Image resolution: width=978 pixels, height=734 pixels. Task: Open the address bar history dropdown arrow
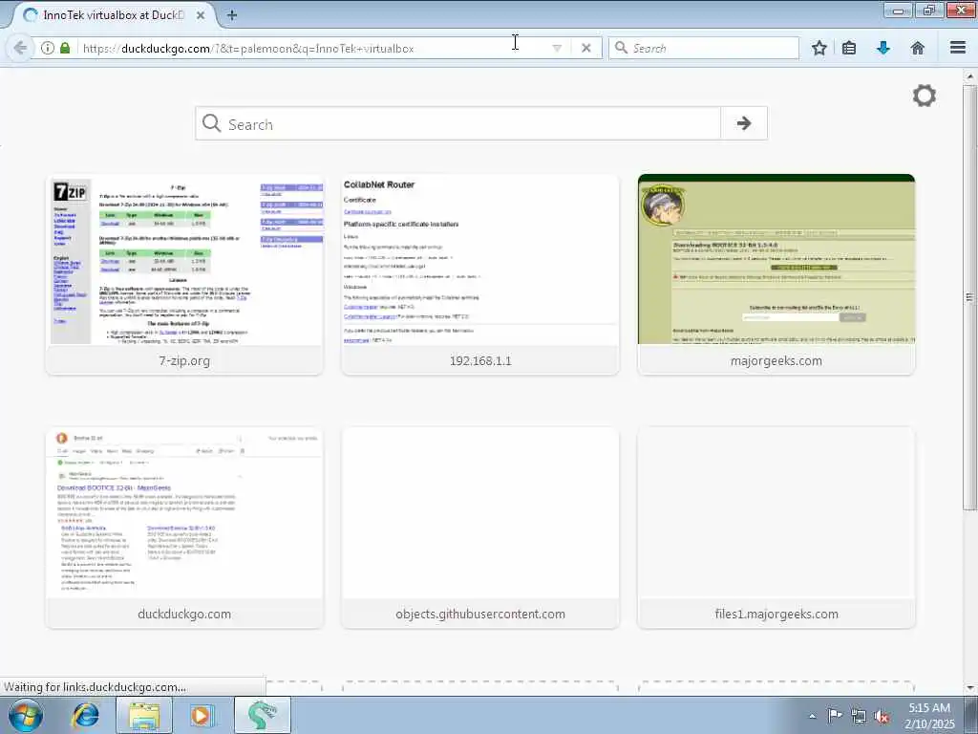click(557, 48)
